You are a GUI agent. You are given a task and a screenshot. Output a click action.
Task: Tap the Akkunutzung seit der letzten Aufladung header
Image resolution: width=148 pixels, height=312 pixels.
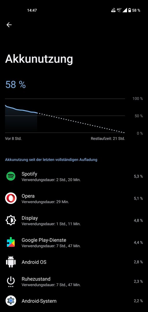[51, 159]
